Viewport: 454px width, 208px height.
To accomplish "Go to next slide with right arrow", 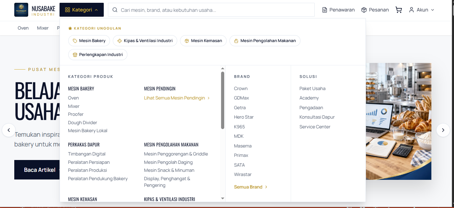I will click(x=443, y=130).
